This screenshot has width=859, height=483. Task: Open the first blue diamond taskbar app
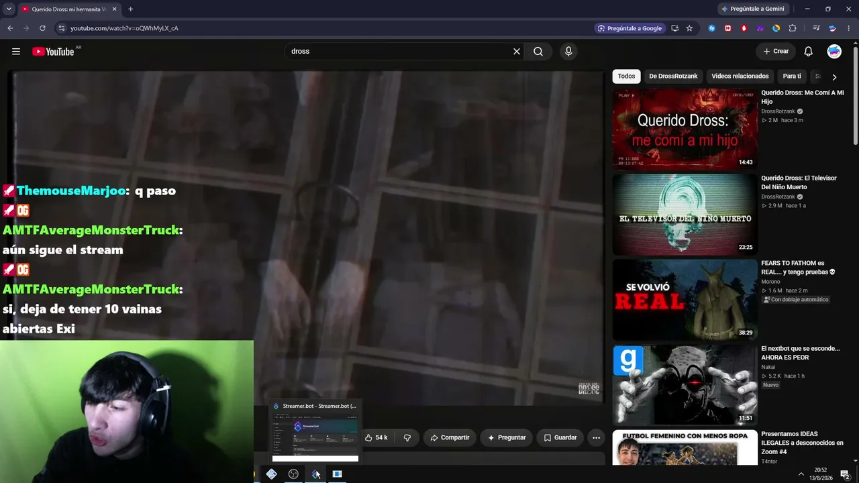point(271,474)
